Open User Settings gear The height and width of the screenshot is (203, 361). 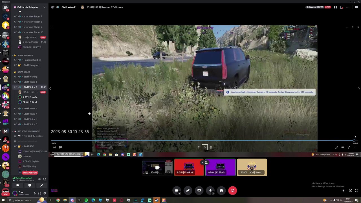[x=45, y=193]
